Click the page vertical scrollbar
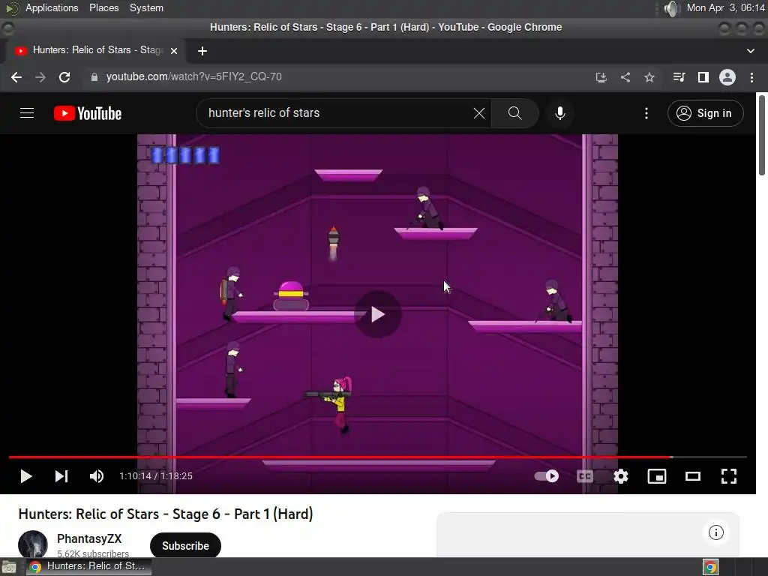Screen dimensions: 768x576 (762, 135)
